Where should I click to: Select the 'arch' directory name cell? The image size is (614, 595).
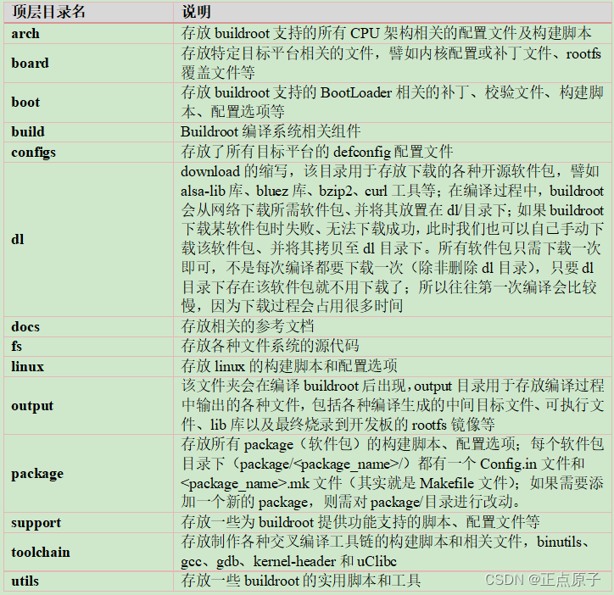coord(88,34)
